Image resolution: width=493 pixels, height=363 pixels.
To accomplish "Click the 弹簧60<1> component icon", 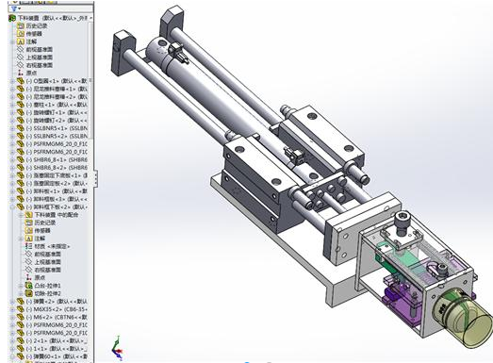I will coord(21,356).
